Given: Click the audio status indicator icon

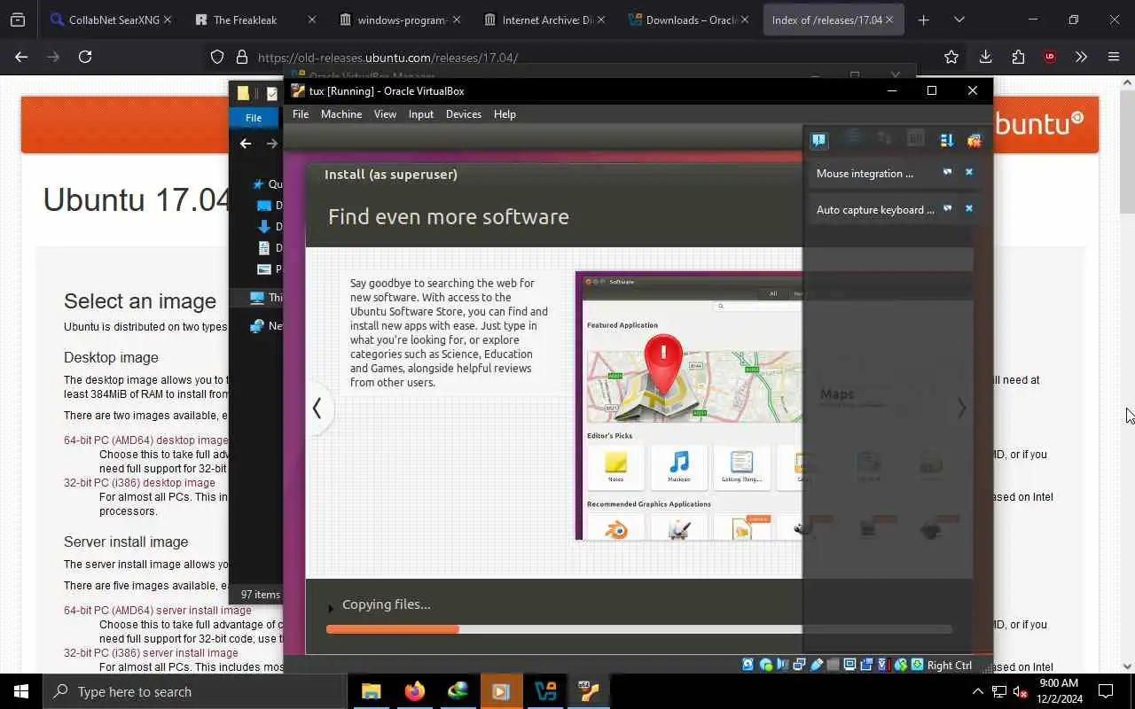Looking at the screenshot, I should (783, 665).
